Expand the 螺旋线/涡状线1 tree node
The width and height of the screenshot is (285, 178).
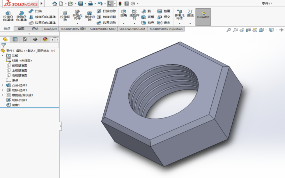pyautogui.click(x=3, y=95)
